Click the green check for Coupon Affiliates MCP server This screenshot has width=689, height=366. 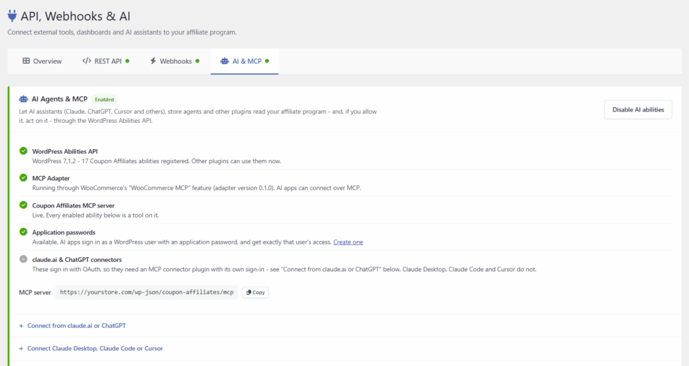(x=24, y=205)
